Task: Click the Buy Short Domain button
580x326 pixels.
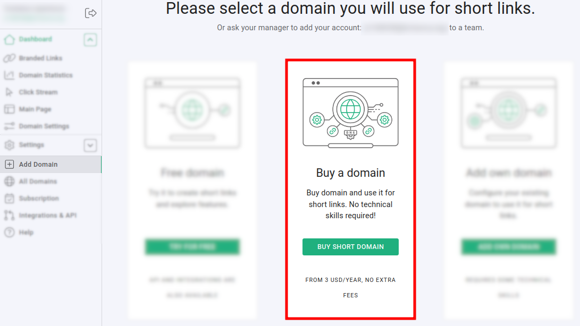Action: coord(350,247)
